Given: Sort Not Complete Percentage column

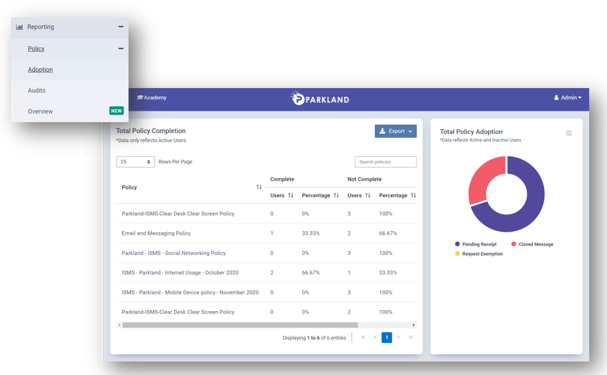Looking at the screenshot, I should [x=413, y=196].
